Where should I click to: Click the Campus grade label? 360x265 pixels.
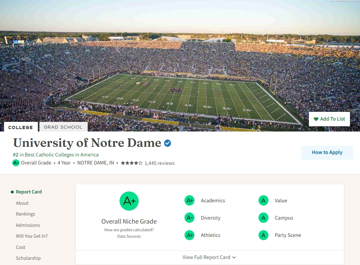tap(284, 218)
